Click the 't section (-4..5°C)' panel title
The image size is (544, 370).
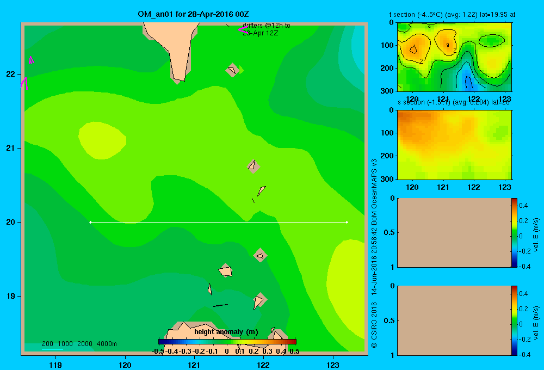452,15
